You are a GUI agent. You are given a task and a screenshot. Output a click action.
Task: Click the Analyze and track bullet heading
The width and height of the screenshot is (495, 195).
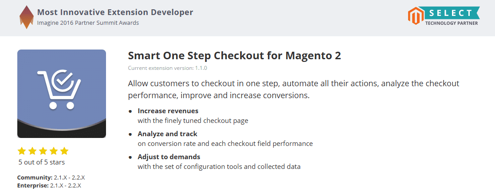click(x=167, y=134)
